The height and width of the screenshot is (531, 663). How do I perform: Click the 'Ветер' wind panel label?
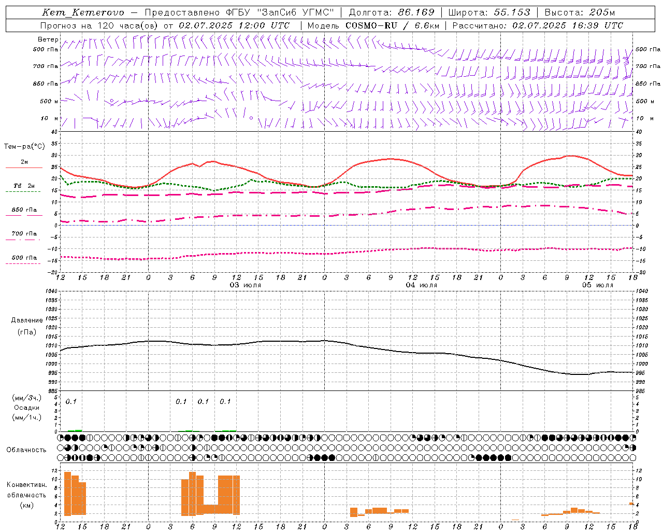click(x=48, y=39)
